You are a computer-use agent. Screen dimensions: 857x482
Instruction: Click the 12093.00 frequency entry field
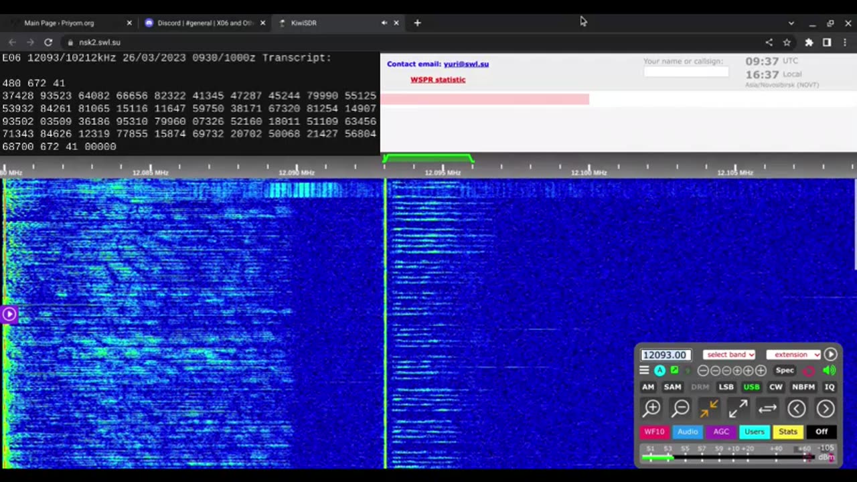click(666, 355)
